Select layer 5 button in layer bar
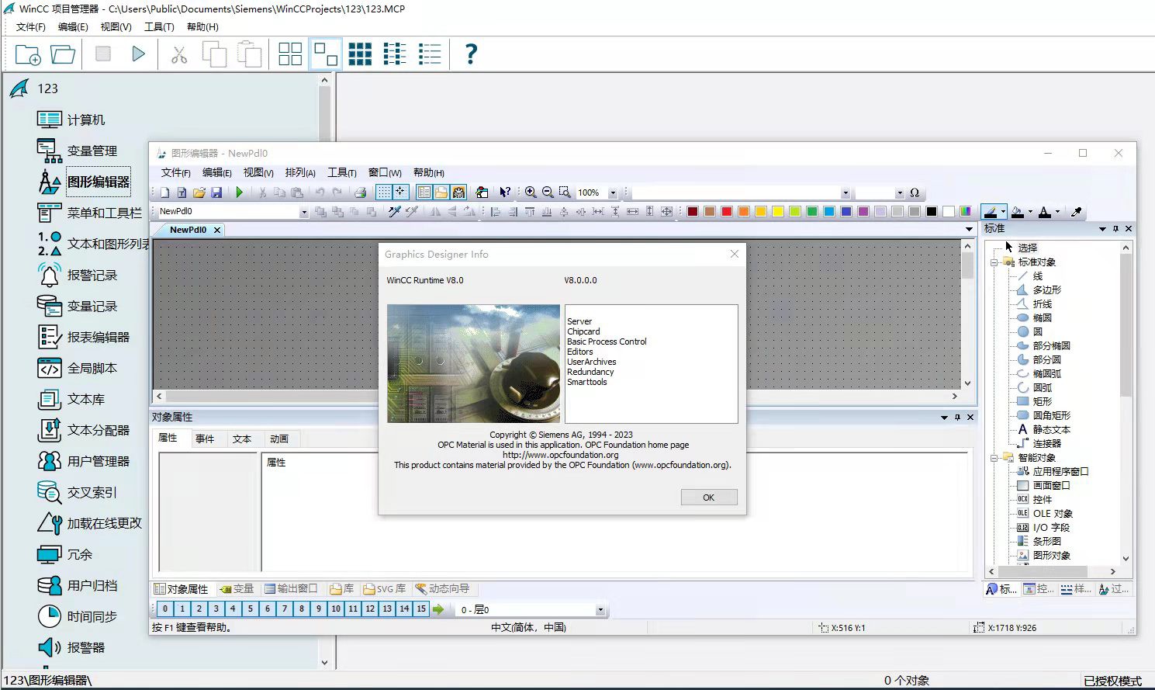Image resolution: width=1155 pixels, height=690 pixels. pyautogui.click(x=251, y=609)
